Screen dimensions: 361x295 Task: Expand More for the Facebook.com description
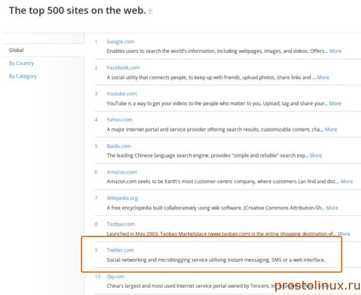pos(323,77)
